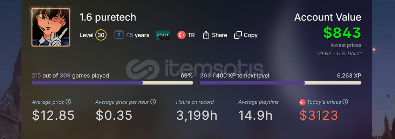395x139 pixels.
Task: Click the Share upload icon
Action: [x=206, y=35]
